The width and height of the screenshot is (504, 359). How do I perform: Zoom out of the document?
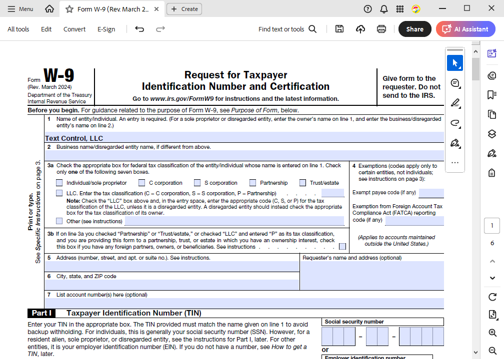coord(492,351)
